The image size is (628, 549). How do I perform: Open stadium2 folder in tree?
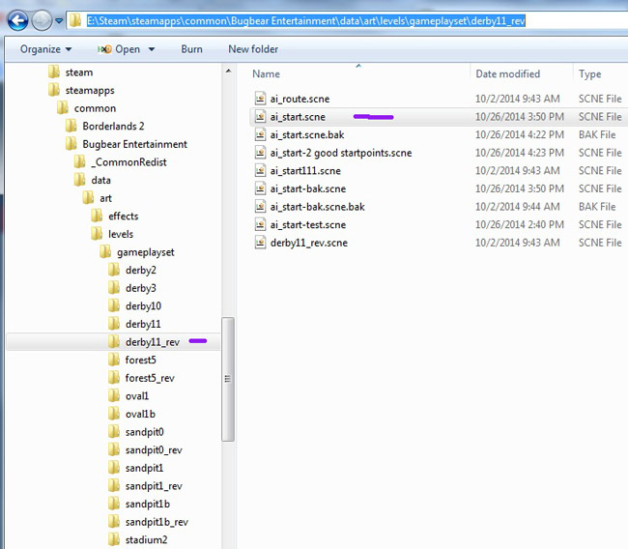[x=138, y=539]
